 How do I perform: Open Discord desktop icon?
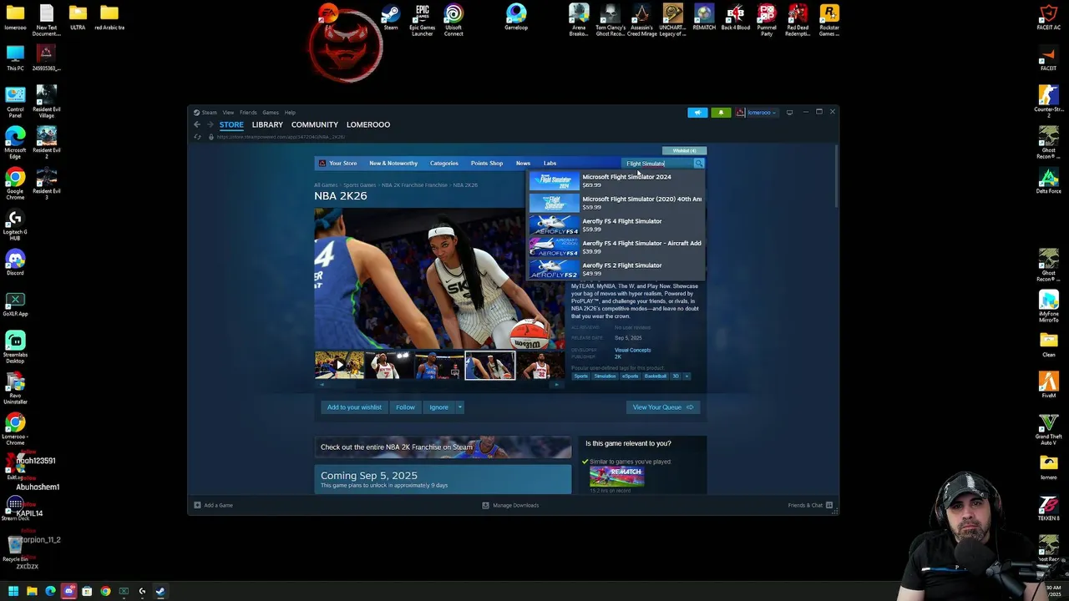tap(15, 264)
